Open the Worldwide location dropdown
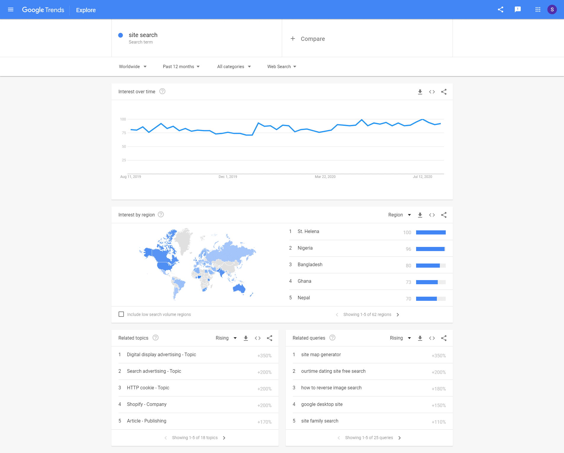The height and width of the screenshot is (453, 564). tap(132, 66)
